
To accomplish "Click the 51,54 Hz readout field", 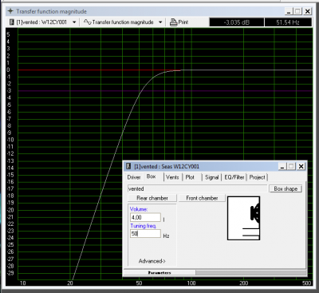I will coord(288,22).
